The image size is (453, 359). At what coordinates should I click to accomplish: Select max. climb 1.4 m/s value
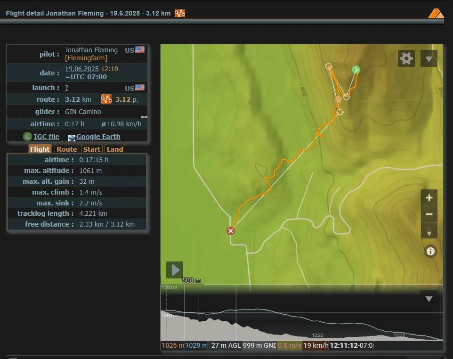tap(91, 192)
